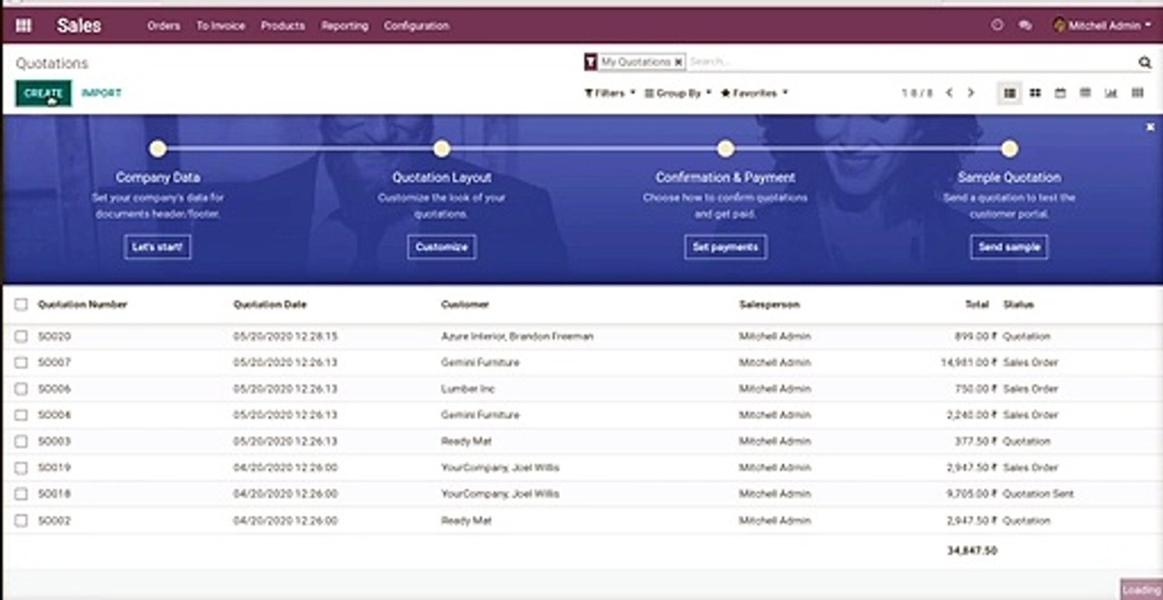This screenshot has height=600, width=1163.
Task: Open the Favorites dropdown
Action: pos(754,93)
